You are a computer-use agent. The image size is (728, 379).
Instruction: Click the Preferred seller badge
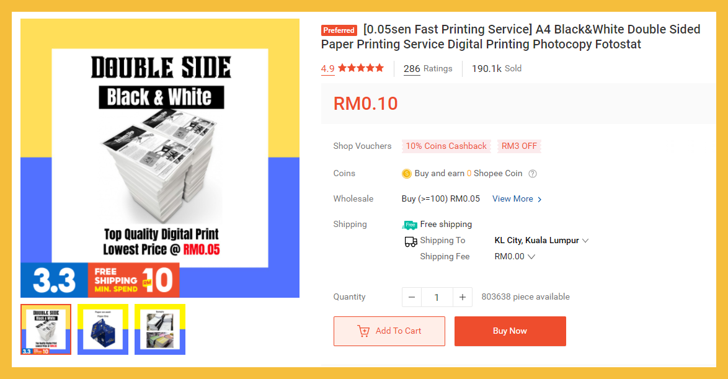(339, 30)
